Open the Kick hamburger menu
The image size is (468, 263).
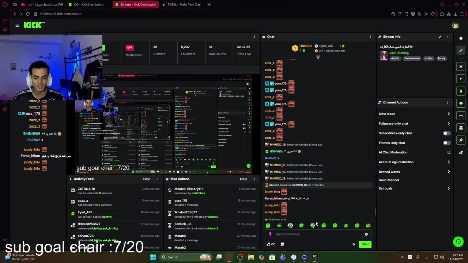17,25
